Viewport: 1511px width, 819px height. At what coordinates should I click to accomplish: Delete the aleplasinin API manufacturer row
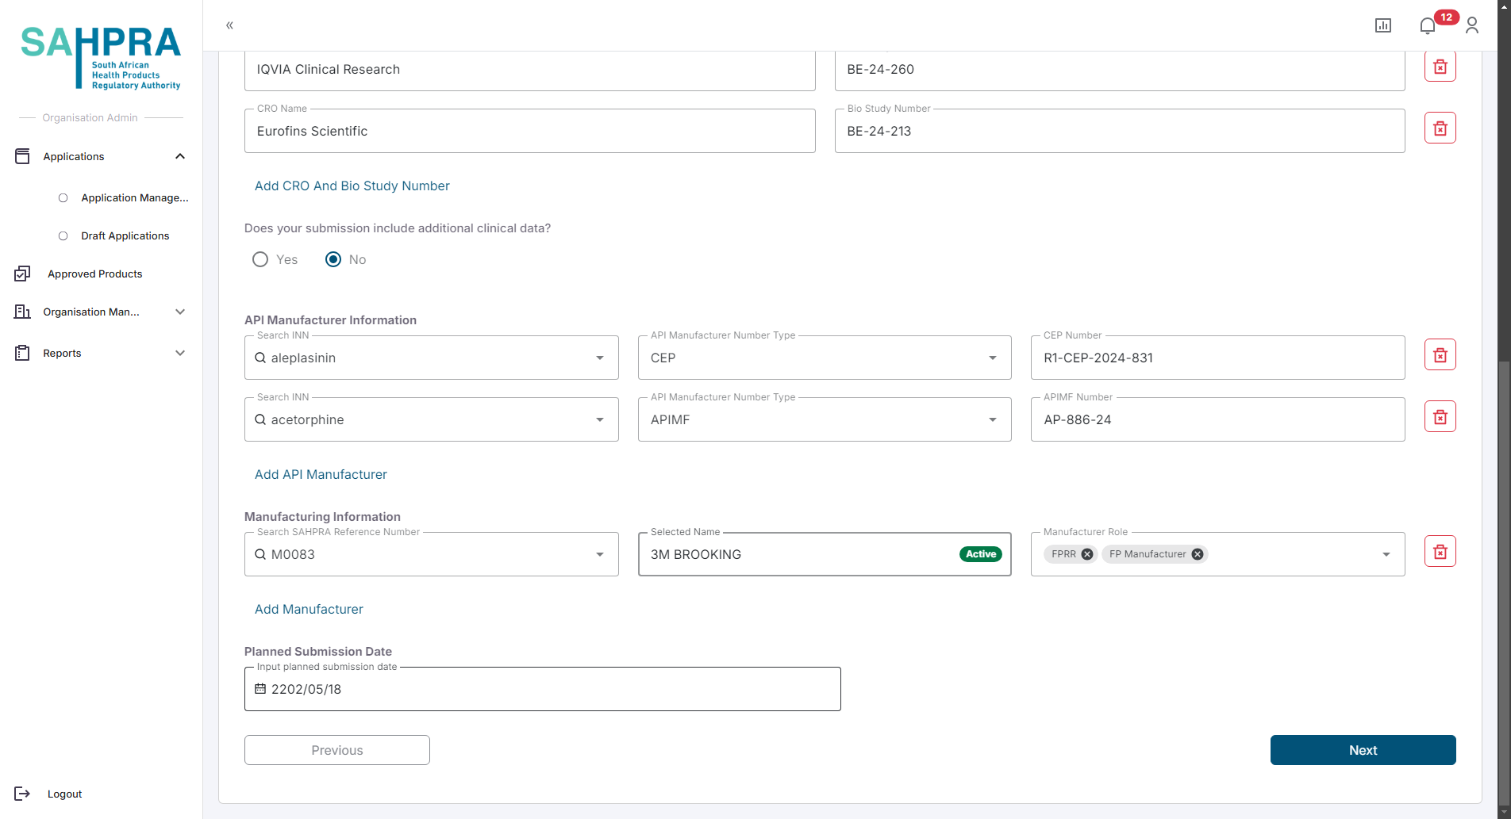(x=1440, y=355)
